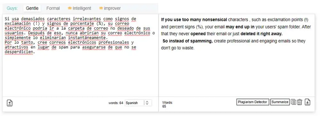Click the upload file icon
Screen dimensions: 320x116
(10, 103)
